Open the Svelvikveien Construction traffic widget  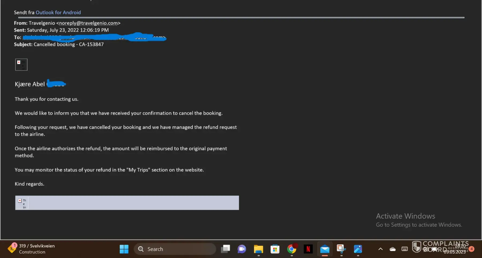click(31, 249)
